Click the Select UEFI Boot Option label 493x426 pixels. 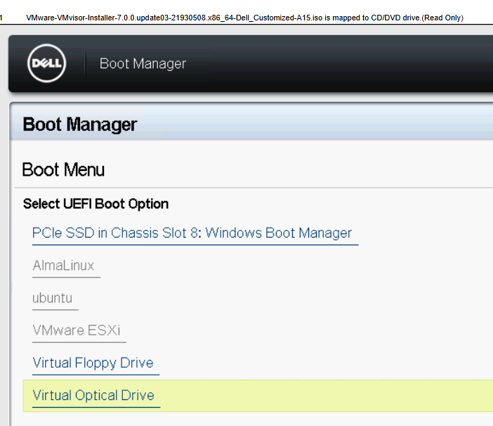[x=96, y=204]
